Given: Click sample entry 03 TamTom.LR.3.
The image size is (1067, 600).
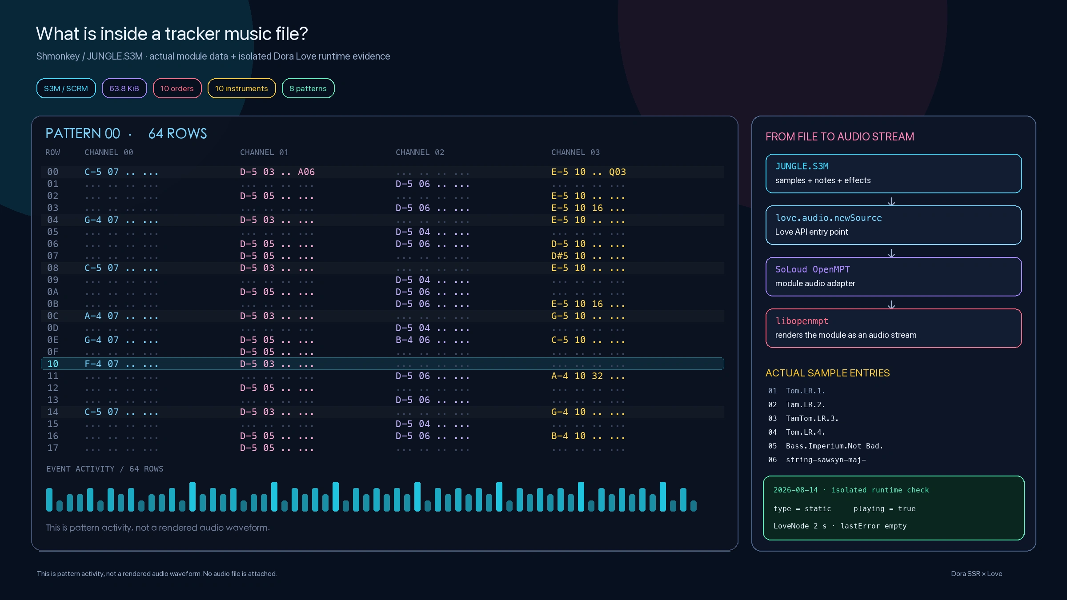Looking at the screenshot, I should click(x=803, y=418).
